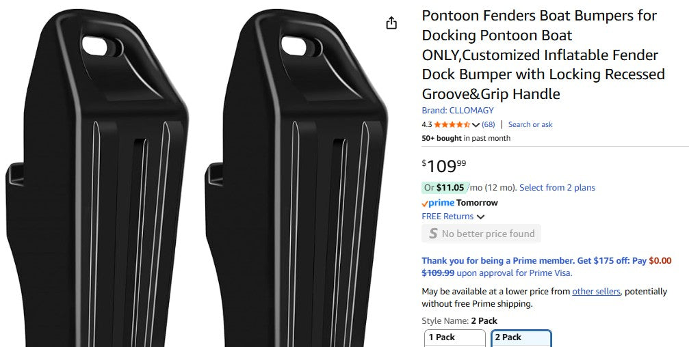Image resolution: width=689 pixels, height=347 pixels.
Task: Open the 68 customer reviews link
Action: tap(489, 124)
